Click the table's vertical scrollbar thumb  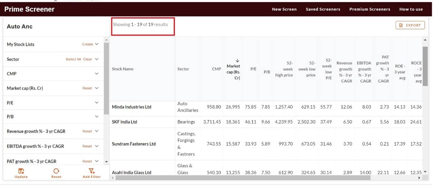(425, 66)
